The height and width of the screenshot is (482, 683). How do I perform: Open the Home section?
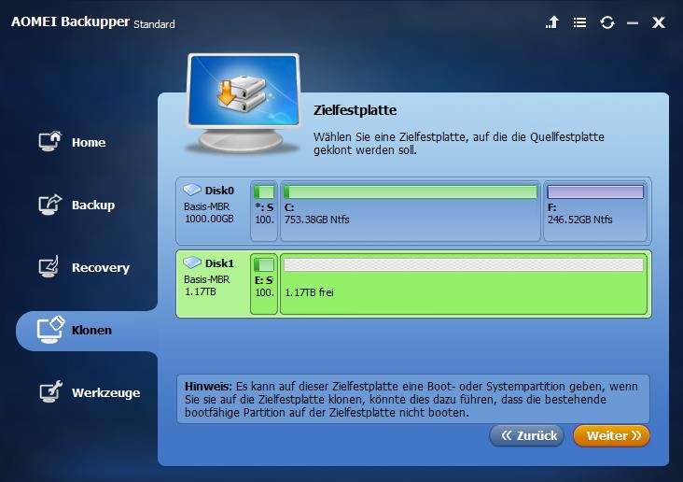tap(89, 143)
